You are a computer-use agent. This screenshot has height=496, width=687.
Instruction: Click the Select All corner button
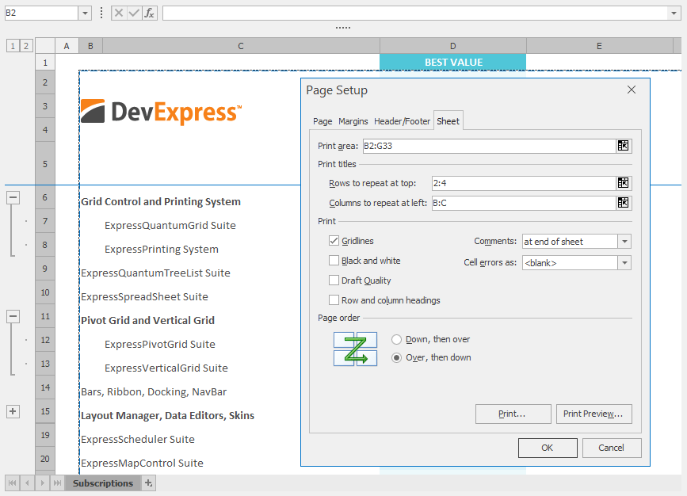pyautogui.click(x=45, y=46)
